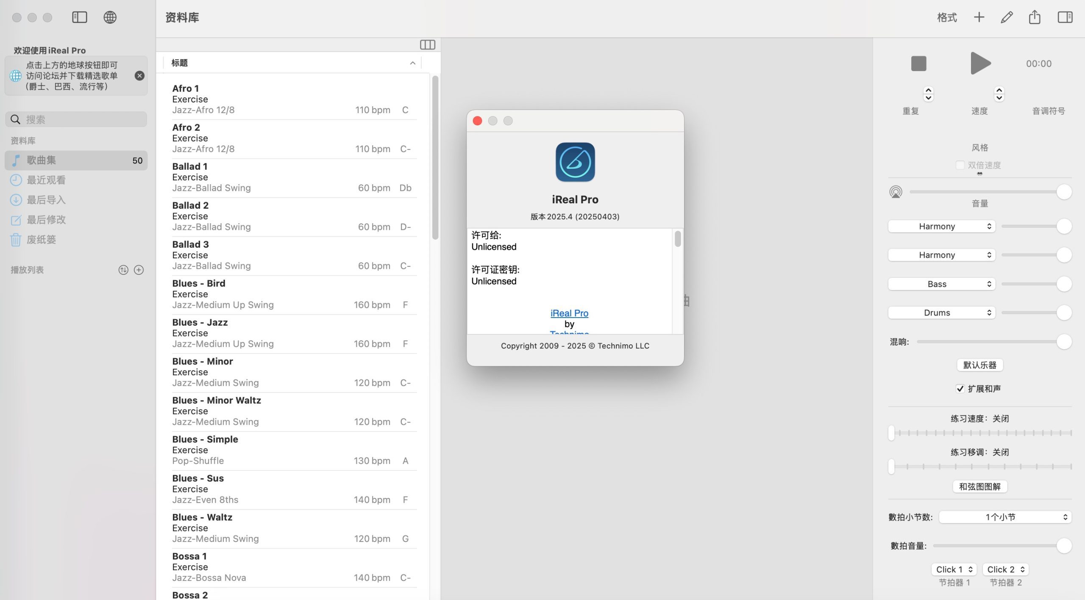Image resolution: width=1085 pixels, height=600 pixels.
Task: Open the first Harmony instrument dropdown
Action: click(x=941, y=227)
